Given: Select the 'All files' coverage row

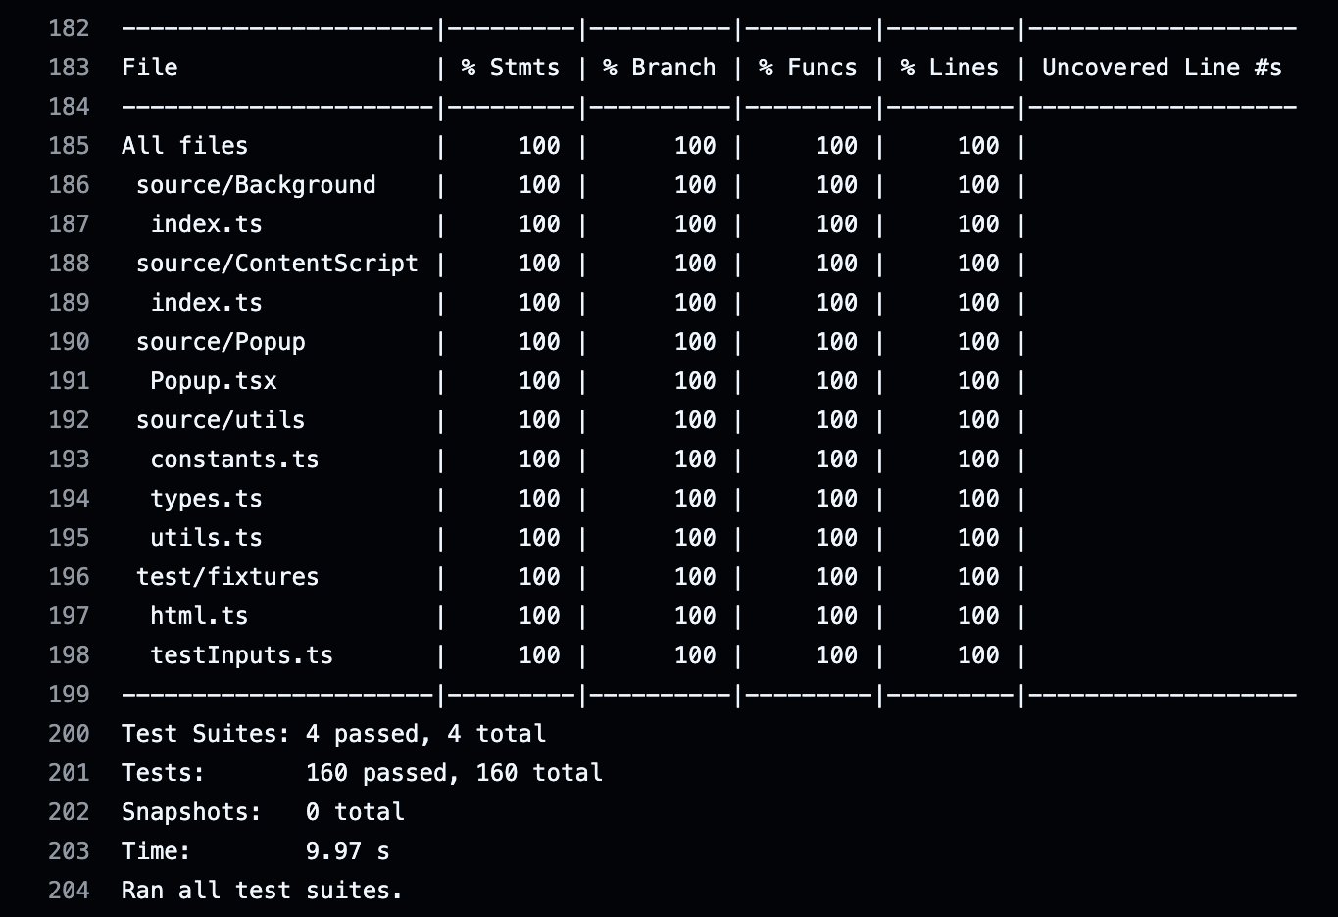Looking at the screenshot, I should [184, 145].
